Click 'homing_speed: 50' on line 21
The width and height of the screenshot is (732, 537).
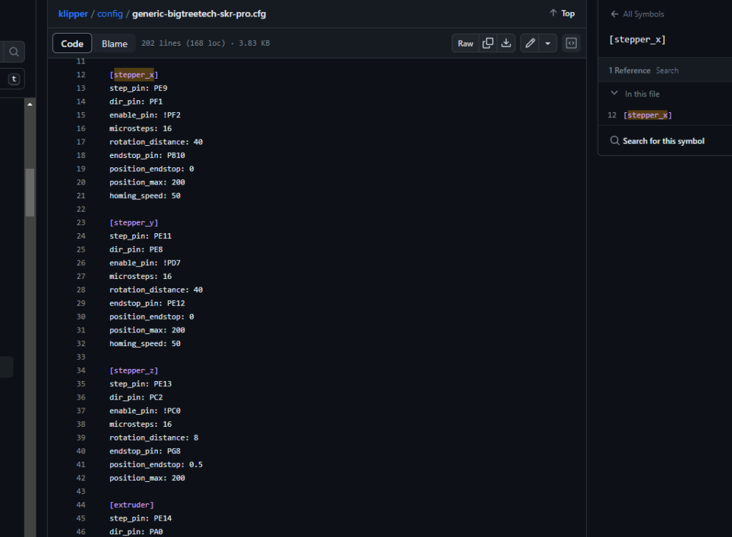(144, 196)
